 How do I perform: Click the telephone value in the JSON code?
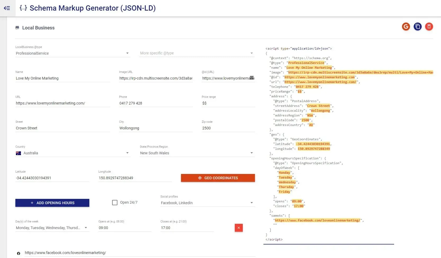[307, 87]
